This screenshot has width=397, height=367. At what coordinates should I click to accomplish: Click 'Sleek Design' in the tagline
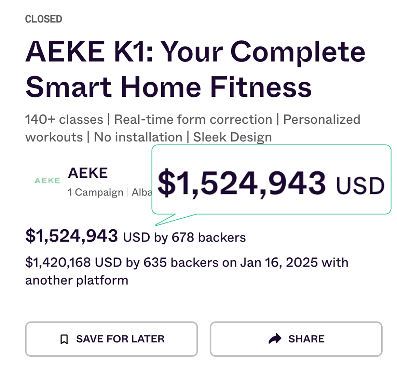(x=232, y=137)
